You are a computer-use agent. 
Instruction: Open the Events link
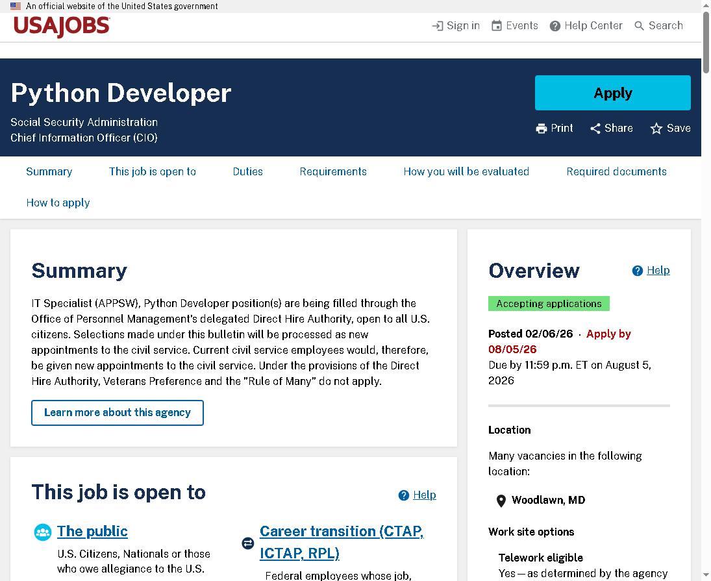click(515, 26)
